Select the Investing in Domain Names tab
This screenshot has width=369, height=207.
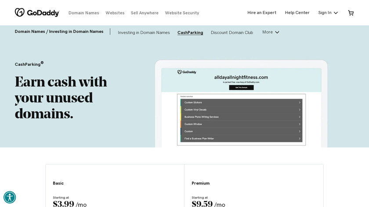[144, 32]
